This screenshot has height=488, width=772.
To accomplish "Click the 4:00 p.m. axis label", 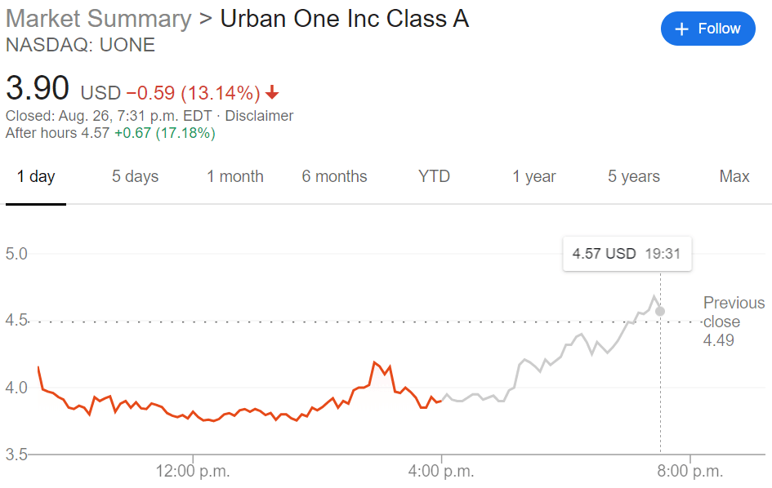I will 442,471.
